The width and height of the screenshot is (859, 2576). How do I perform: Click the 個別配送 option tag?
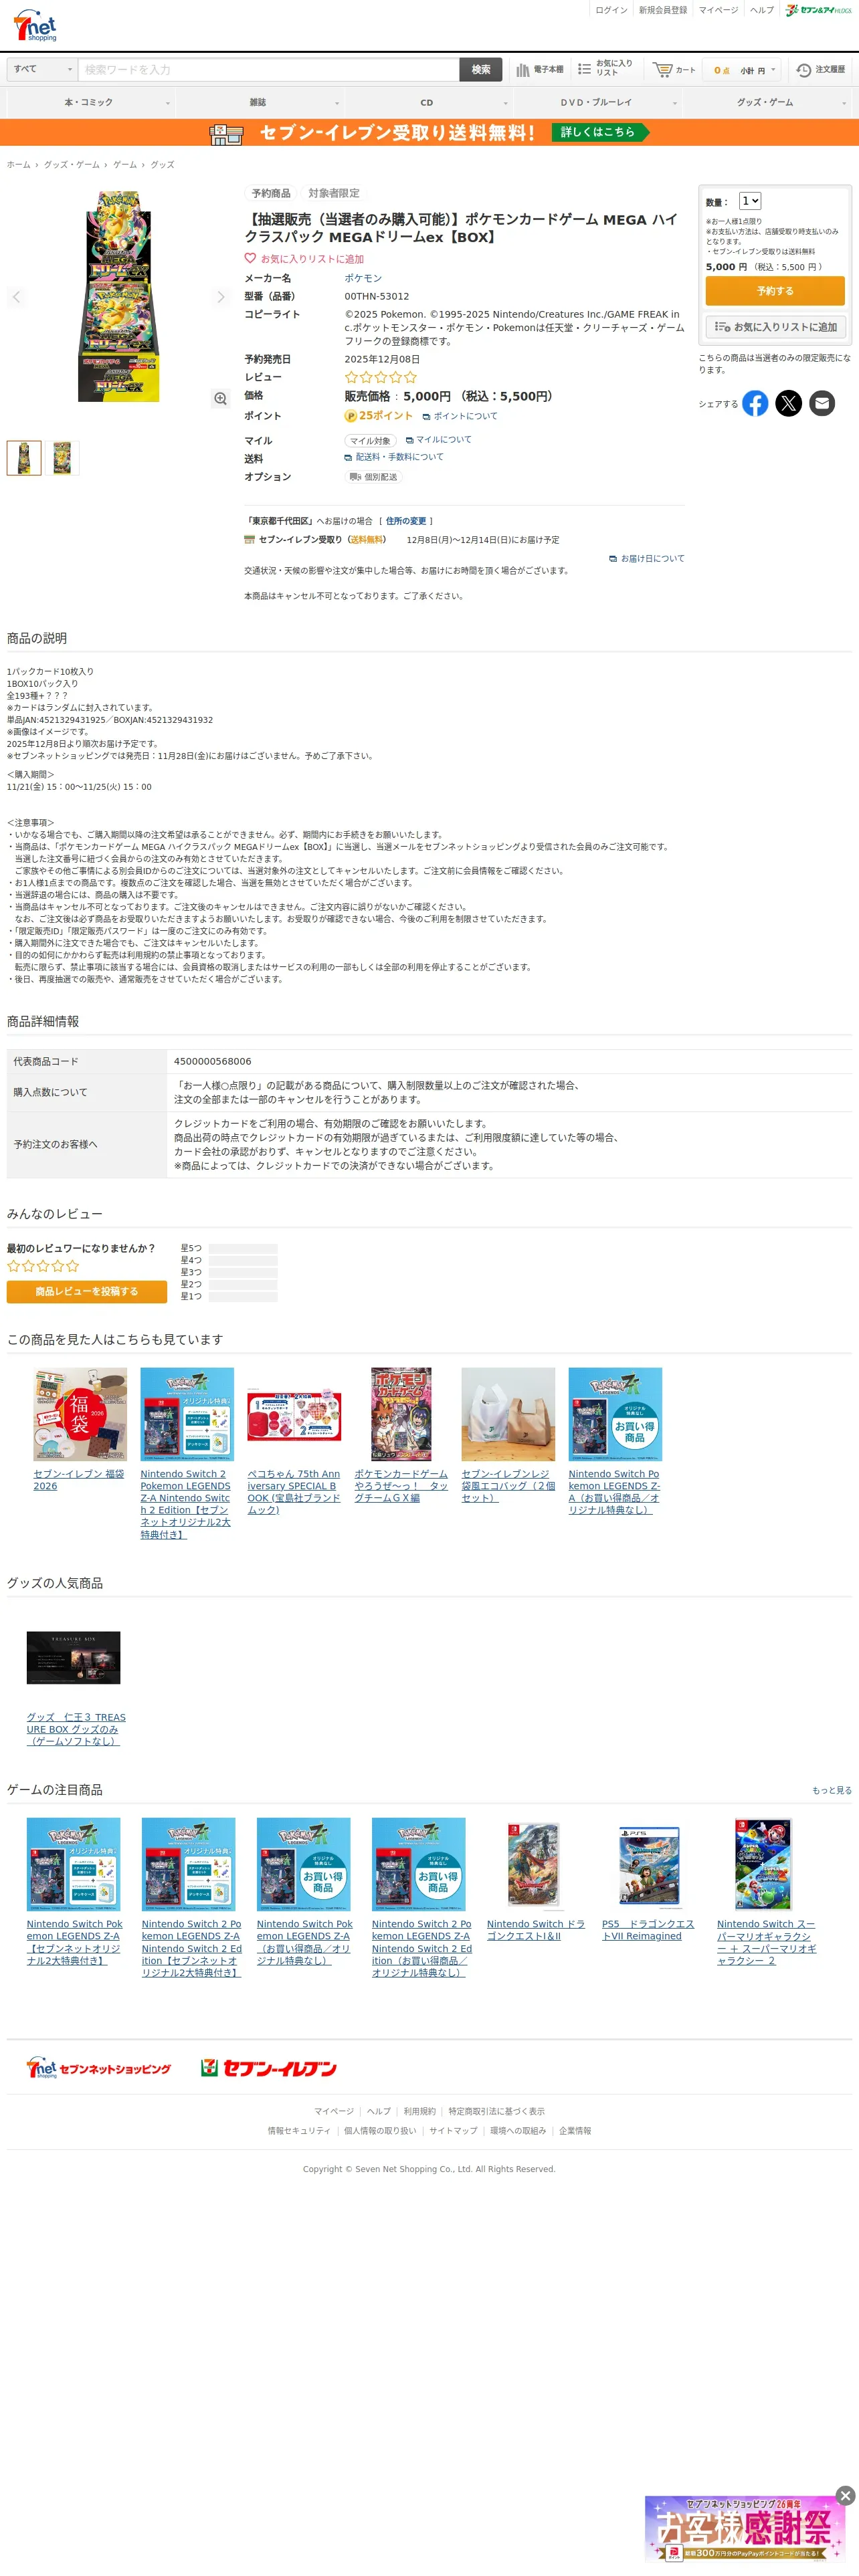coord(373,477)
